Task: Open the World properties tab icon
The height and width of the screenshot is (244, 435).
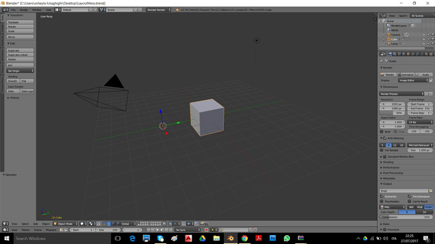Action: tap(403, 54)
